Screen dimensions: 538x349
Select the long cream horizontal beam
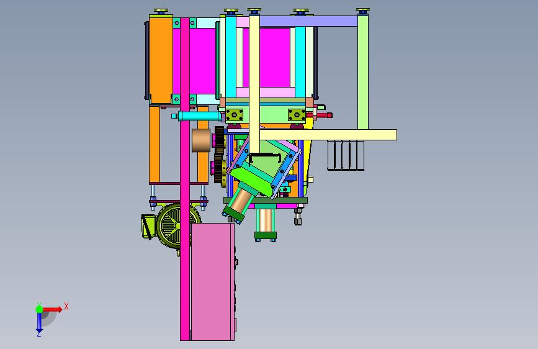click(328, 135)
